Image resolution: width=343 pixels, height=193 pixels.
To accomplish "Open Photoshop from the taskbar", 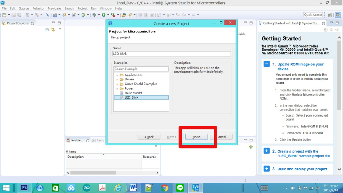I will coord(24,188).
